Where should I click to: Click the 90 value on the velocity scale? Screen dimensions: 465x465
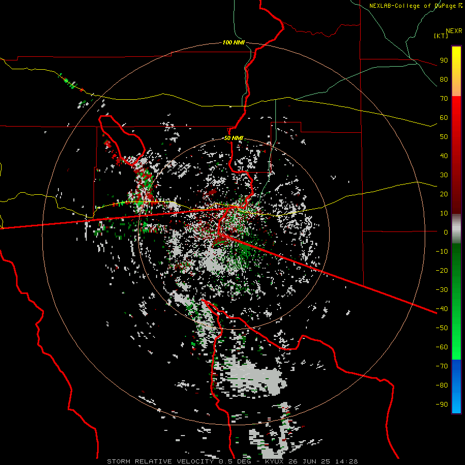point(444,60)
